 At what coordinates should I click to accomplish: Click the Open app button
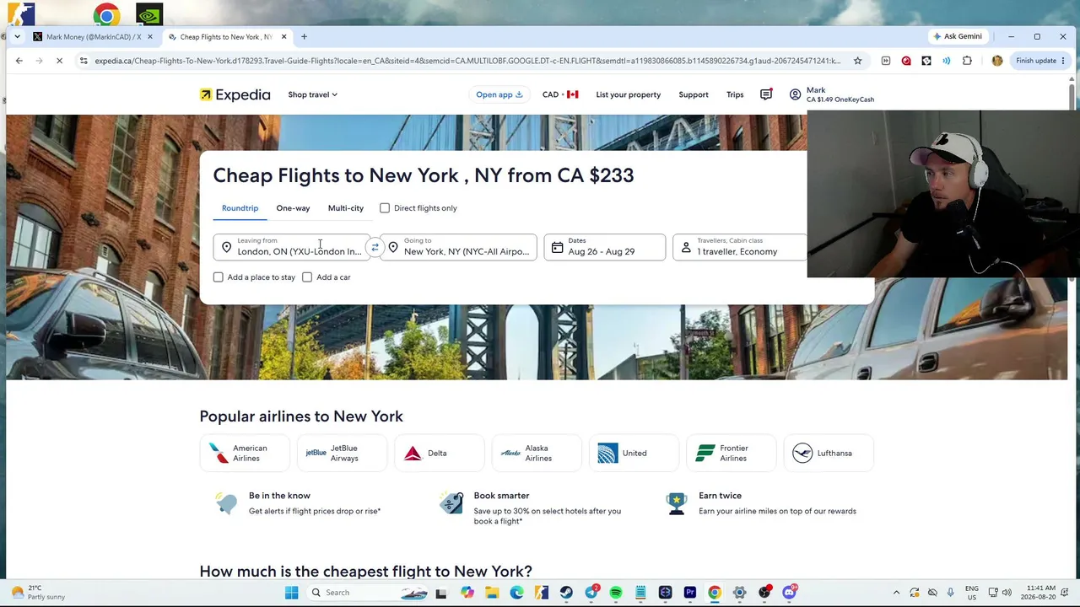click(499, 94)
